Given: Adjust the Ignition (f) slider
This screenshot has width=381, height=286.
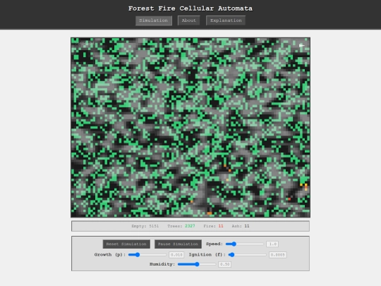Looking at the screenshot, I should coord(248,255).
